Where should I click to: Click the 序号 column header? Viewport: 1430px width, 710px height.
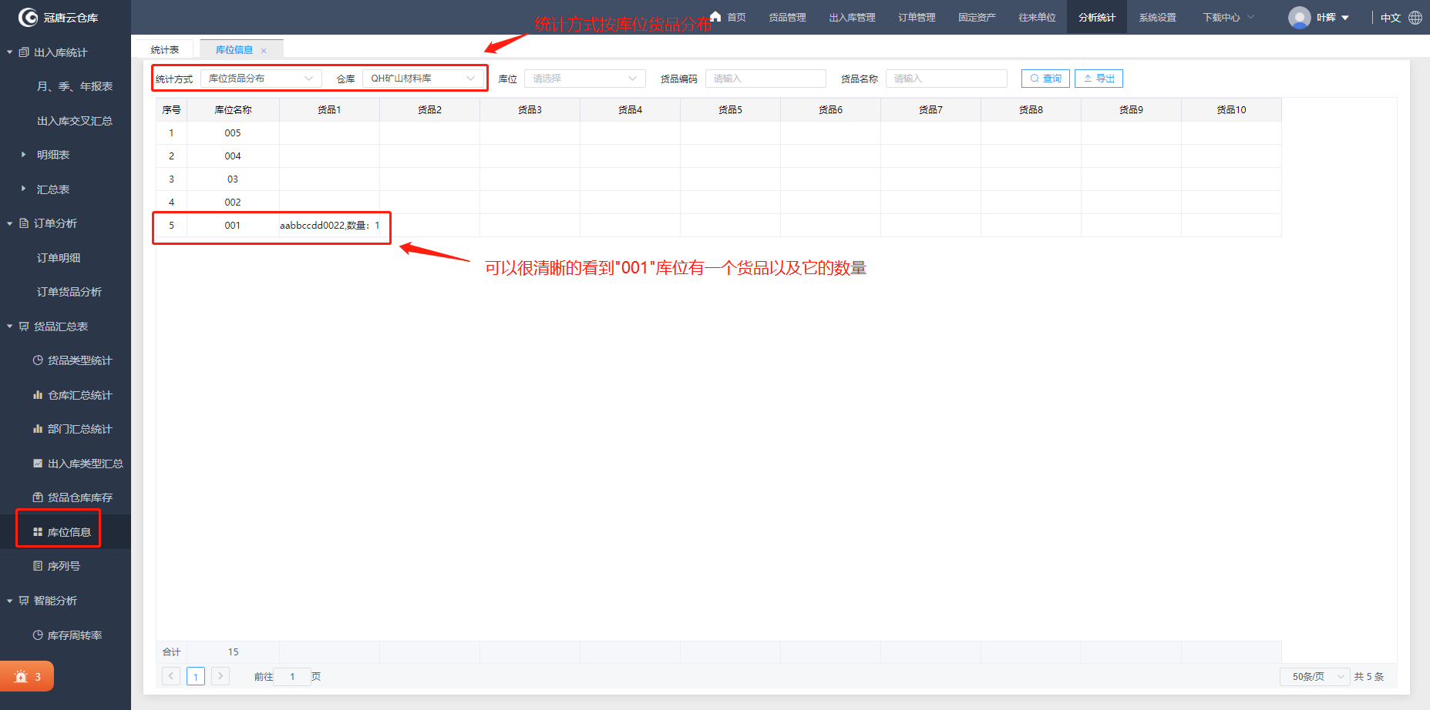point(171,109)
